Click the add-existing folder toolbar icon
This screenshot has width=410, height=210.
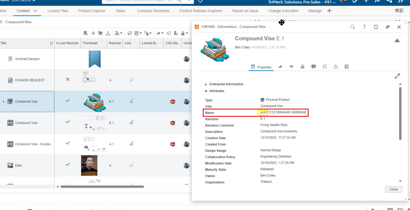coord(100,33)
